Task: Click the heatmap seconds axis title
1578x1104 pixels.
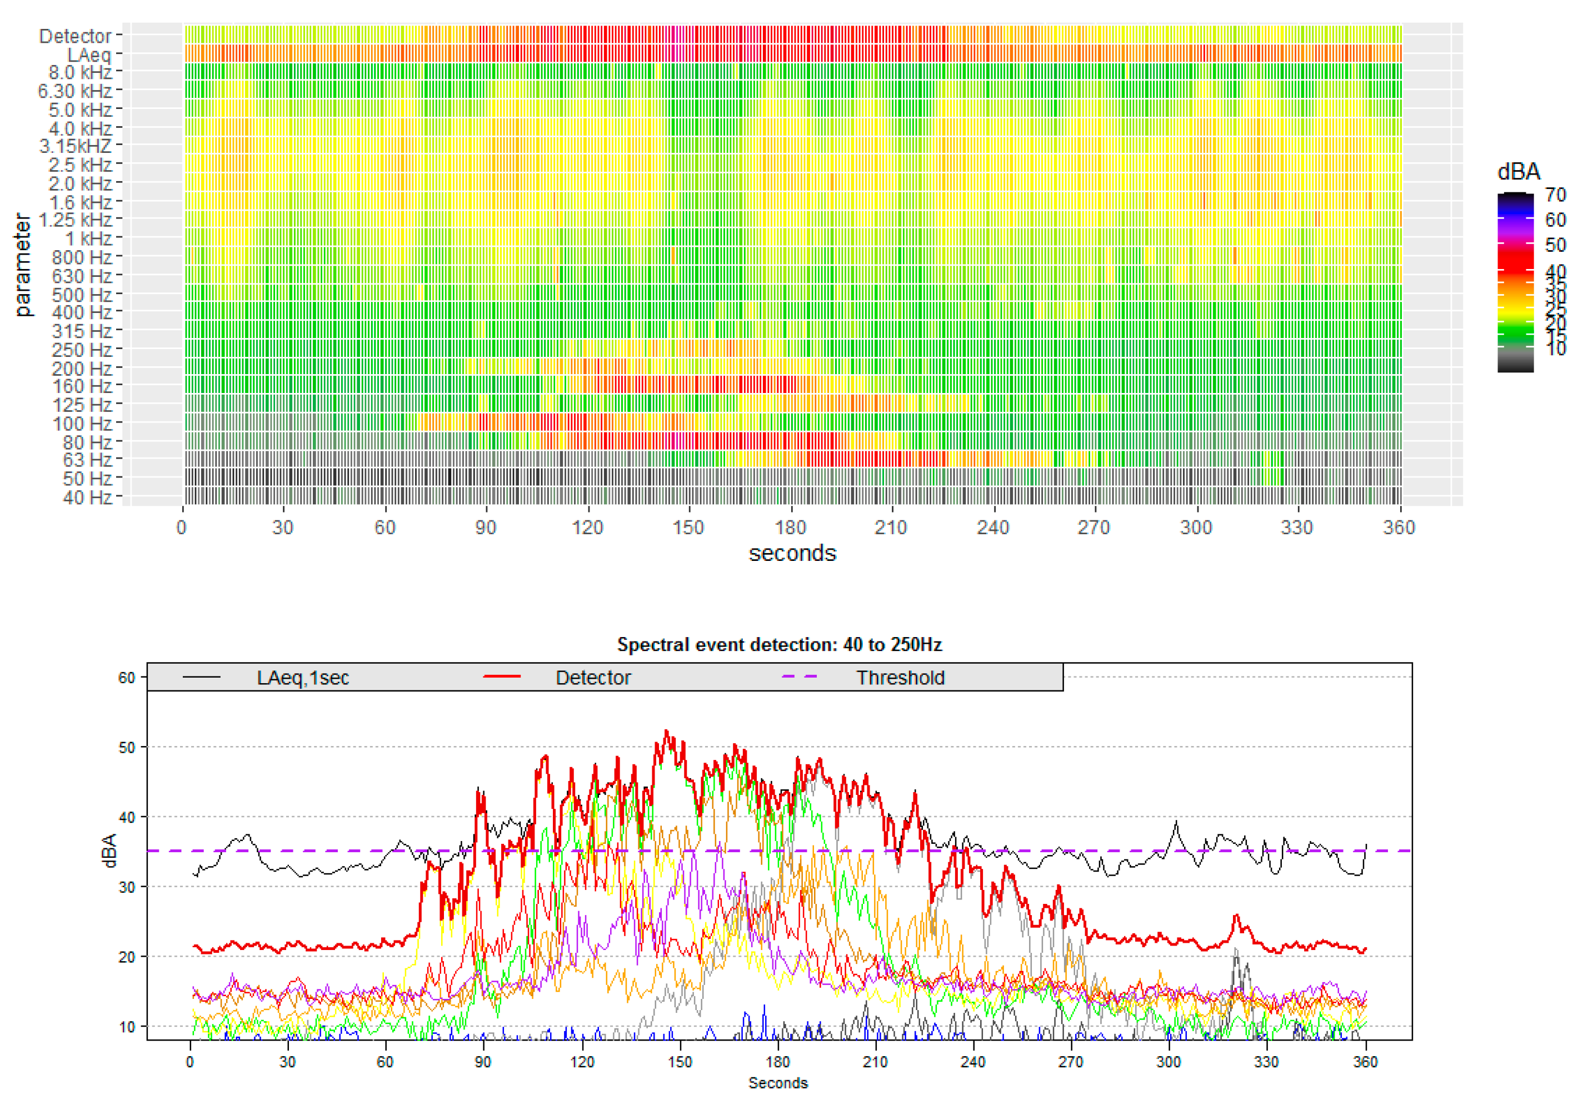Action: pyautogui.click(x=792, y=553)
